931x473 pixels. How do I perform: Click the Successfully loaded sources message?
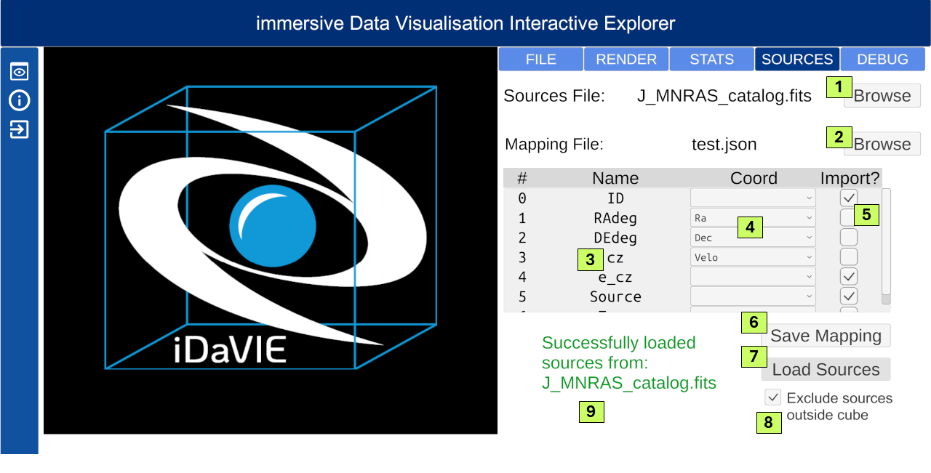point(629,363)
